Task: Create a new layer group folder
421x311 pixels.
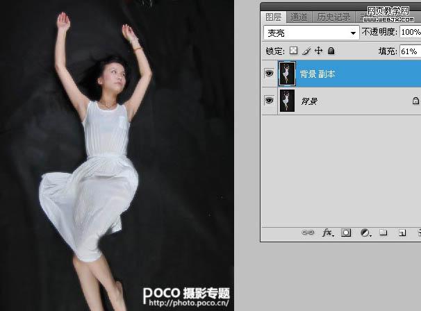Action: click(383, 233)
